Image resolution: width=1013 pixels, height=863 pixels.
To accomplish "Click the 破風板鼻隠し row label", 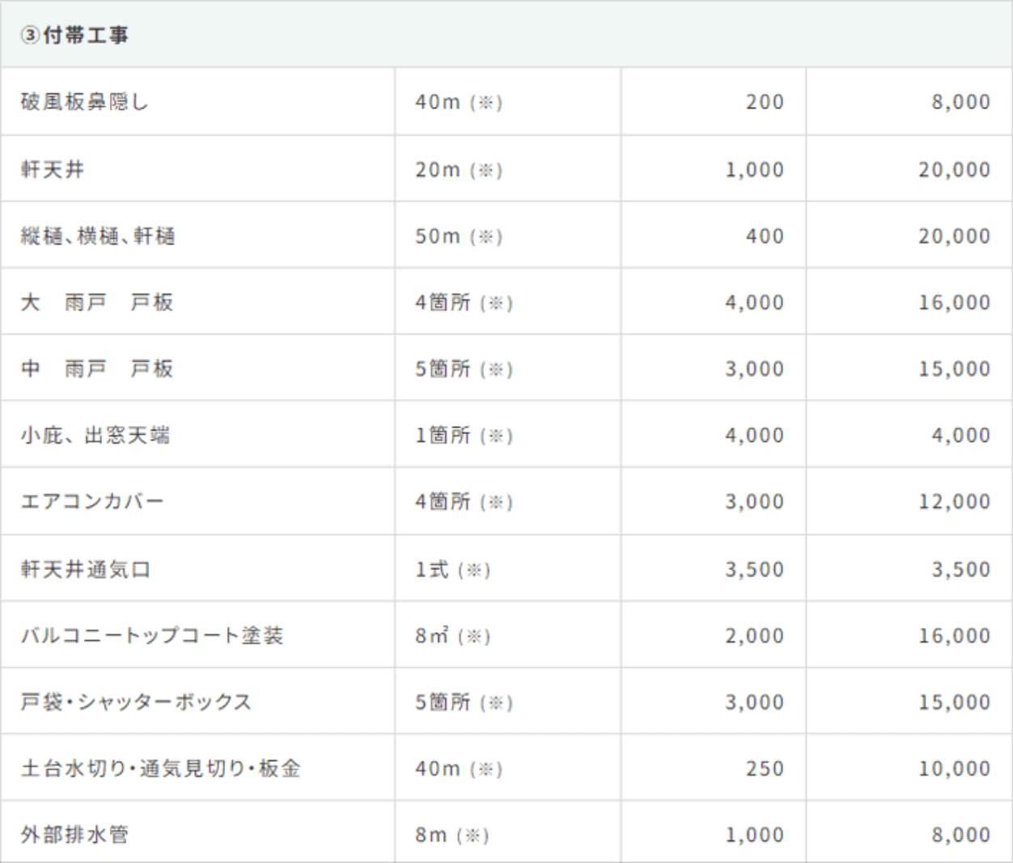I will [85, 102].
